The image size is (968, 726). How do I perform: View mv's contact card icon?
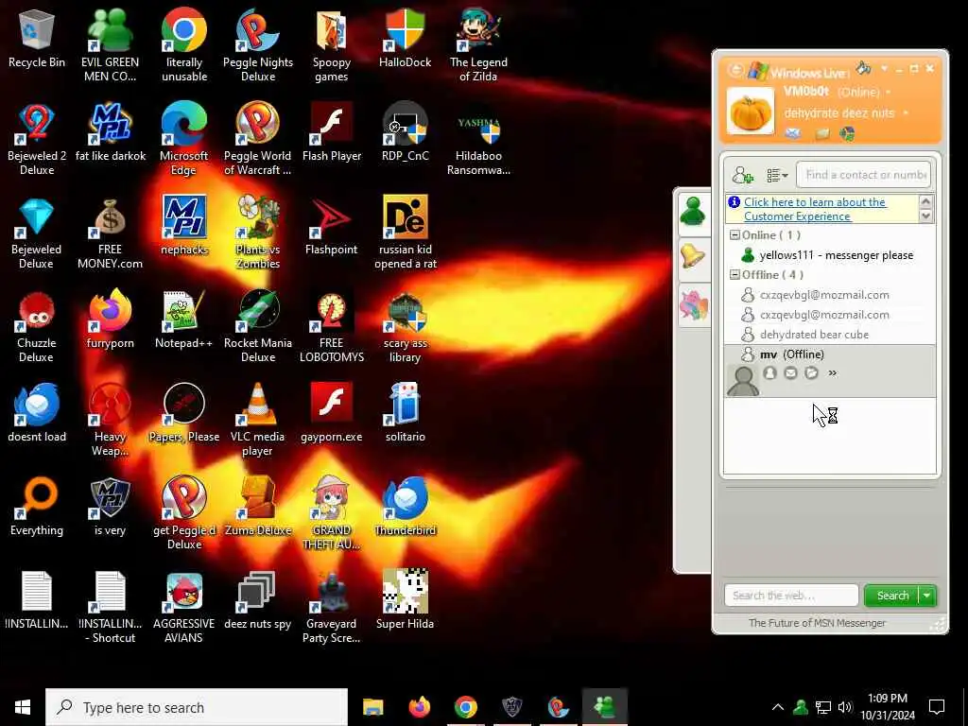[769, 372]
